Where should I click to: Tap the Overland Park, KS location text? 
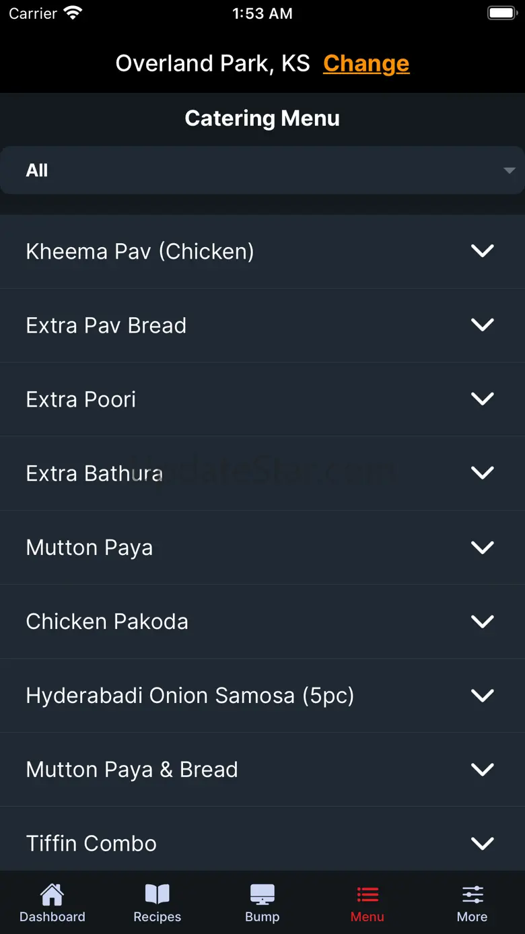213,63
